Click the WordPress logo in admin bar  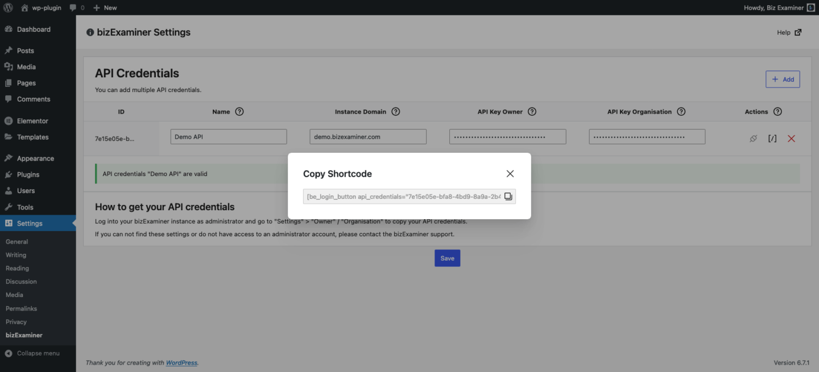7,7
